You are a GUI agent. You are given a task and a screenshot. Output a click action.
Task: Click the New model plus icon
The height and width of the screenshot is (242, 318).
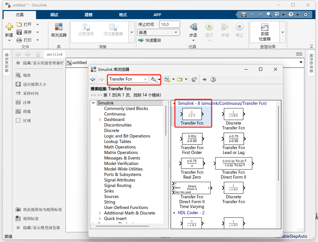pos(9,27)
